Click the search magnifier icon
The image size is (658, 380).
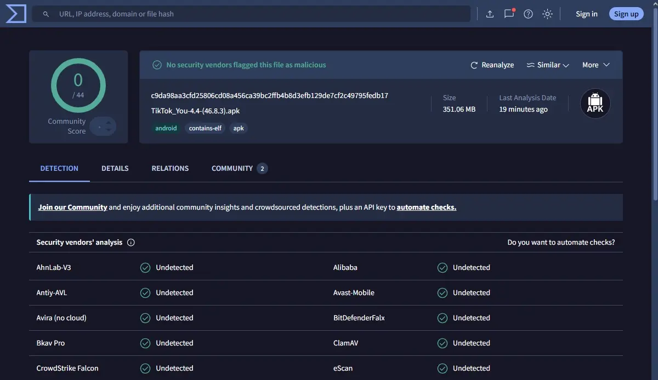pyautogui.click(x=46, y=14)
